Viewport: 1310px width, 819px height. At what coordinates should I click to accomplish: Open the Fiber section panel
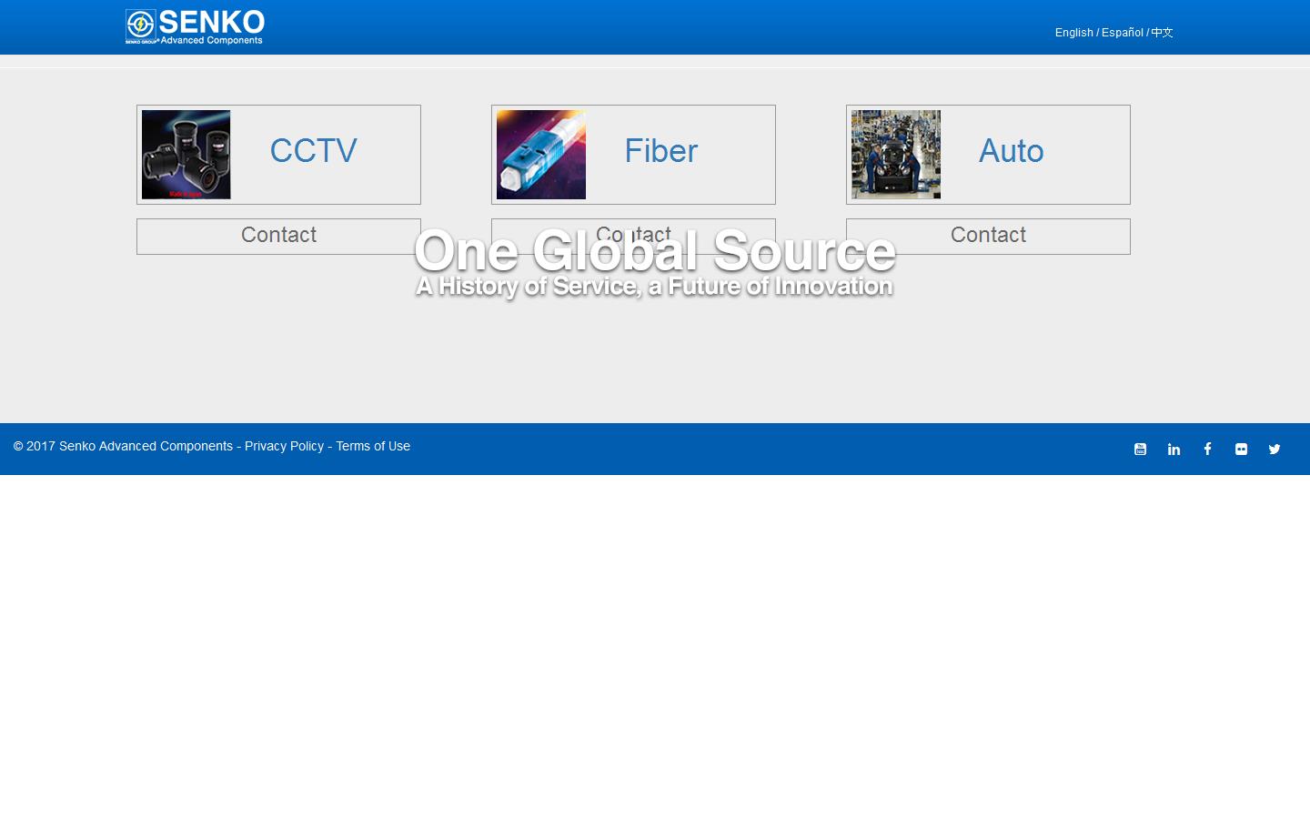[660, 151]
